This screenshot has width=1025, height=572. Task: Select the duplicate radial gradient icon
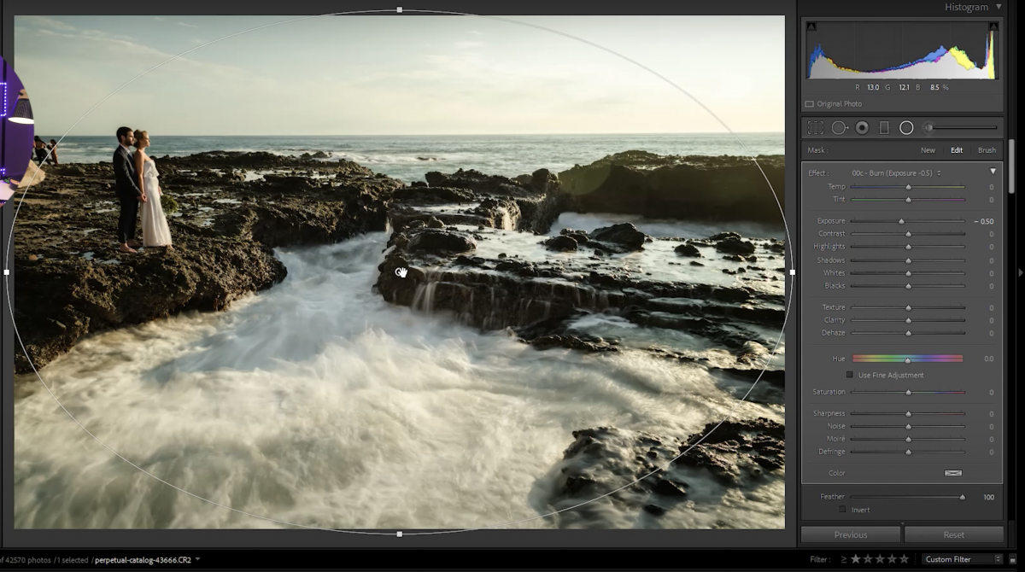click(x=839, y=127)
